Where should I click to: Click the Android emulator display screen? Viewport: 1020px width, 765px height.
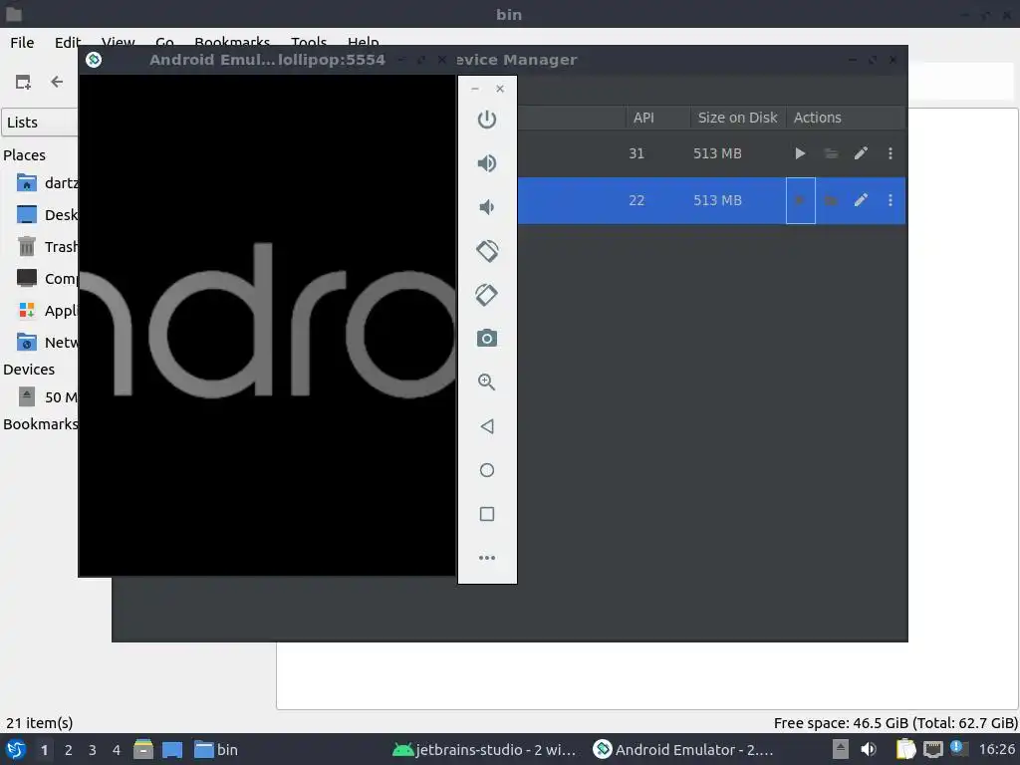[267, 326]
